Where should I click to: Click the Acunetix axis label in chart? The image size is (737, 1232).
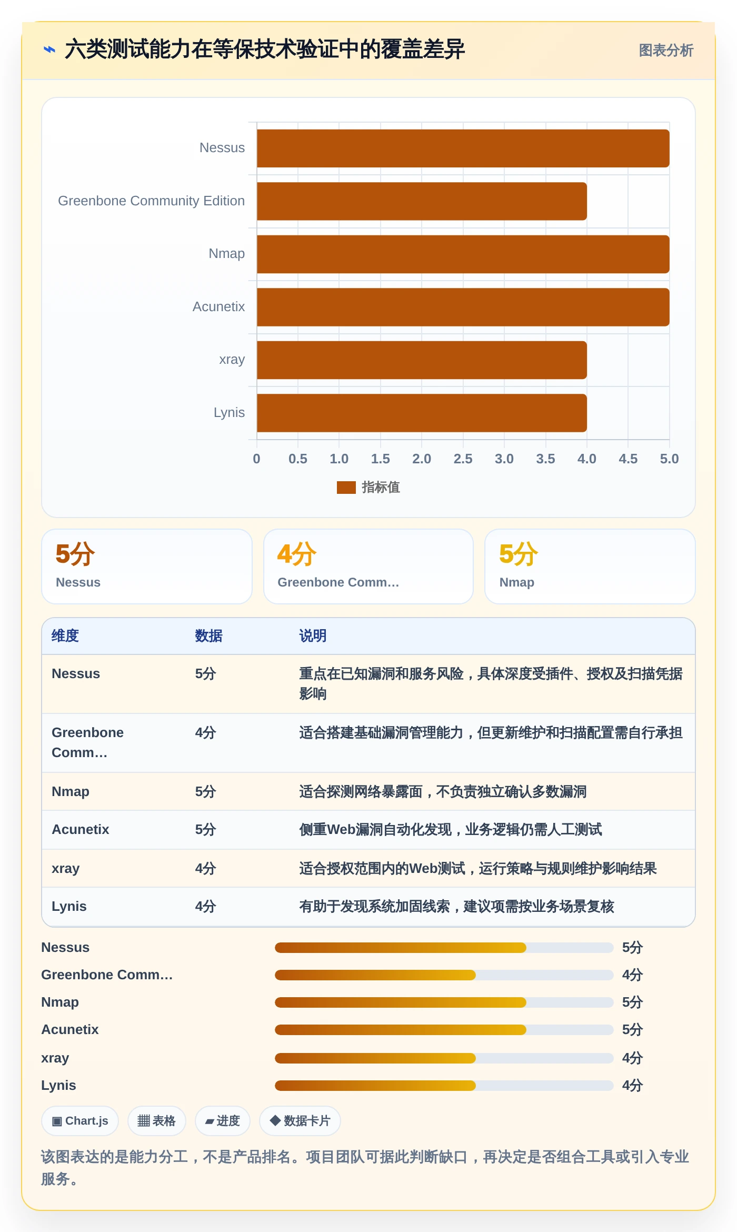tap(218, 306)
